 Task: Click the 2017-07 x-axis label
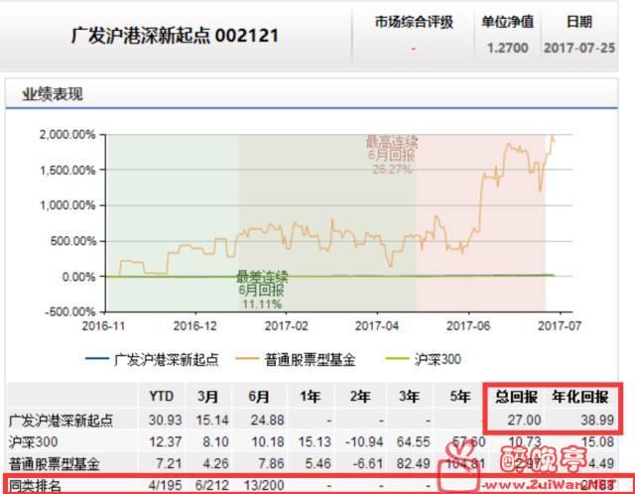(560, 326)
